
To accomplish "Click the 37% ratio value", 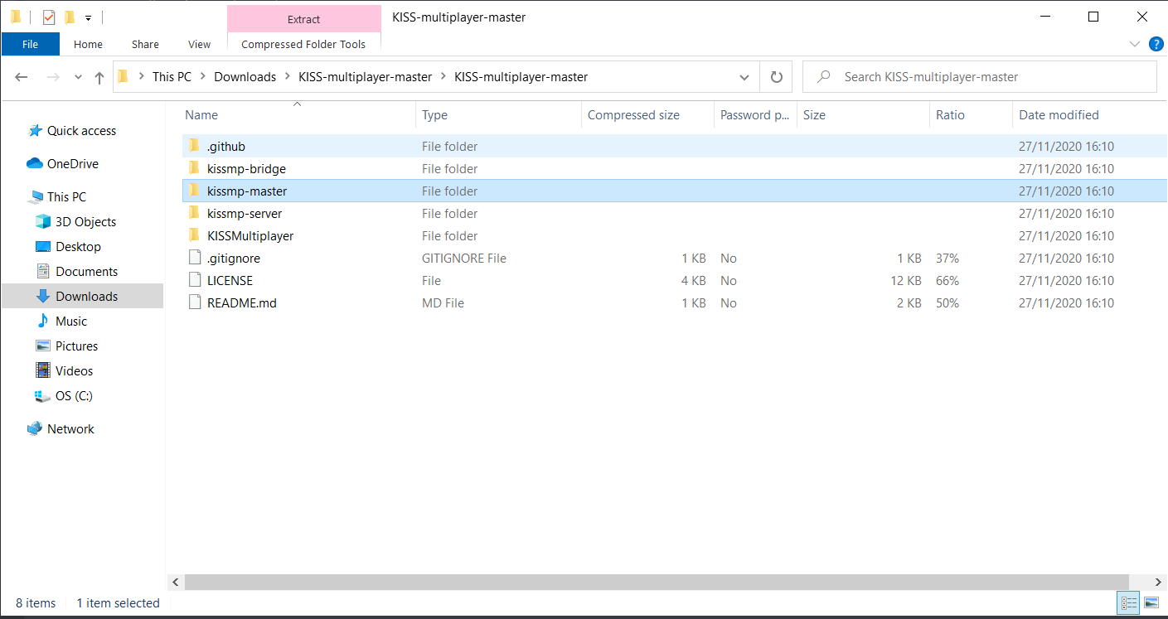I will coord(947,259).
